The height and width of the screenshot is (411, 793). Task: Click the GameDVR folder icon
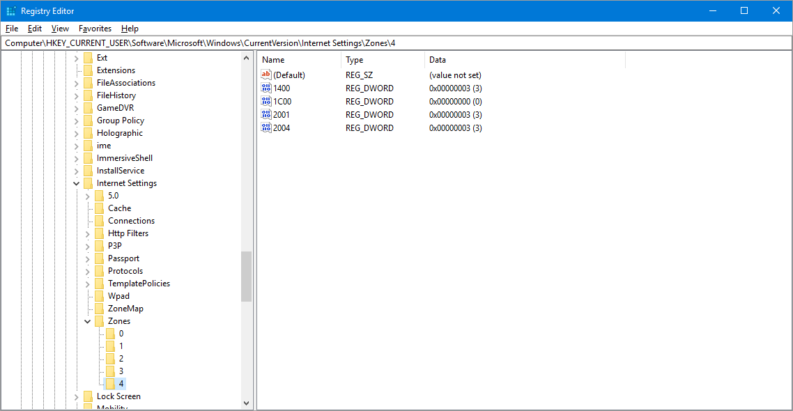[88, 108]
